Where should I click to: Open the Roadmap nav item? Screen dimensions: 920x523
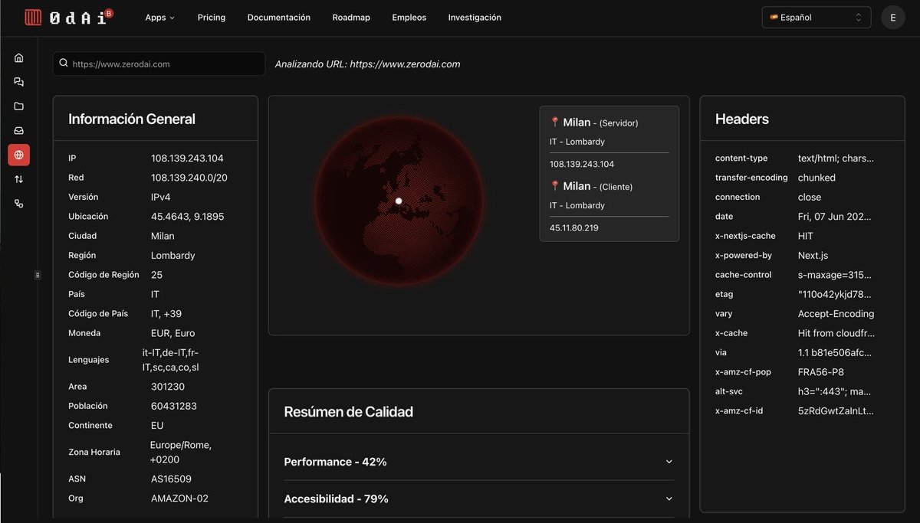tap(351, 17)
